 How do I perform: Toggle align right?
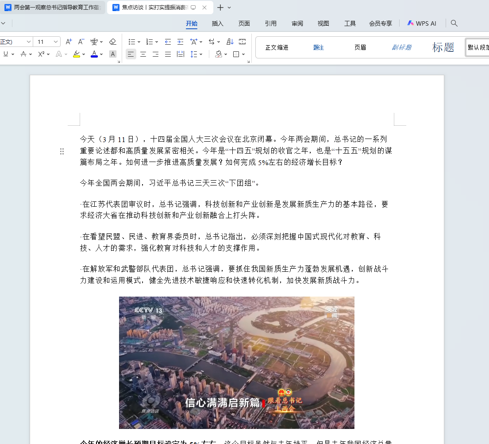coord(156,54)
